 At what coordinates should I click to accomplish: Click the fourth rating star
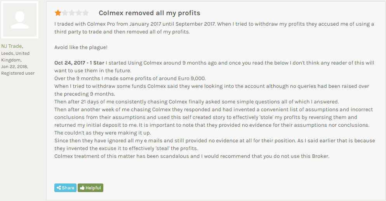tap(79, 13)
